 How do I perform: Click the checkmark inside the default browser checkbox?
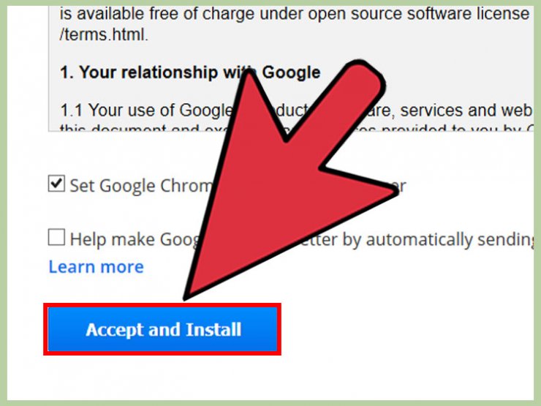pyautogui.click(x=56, y=183)
